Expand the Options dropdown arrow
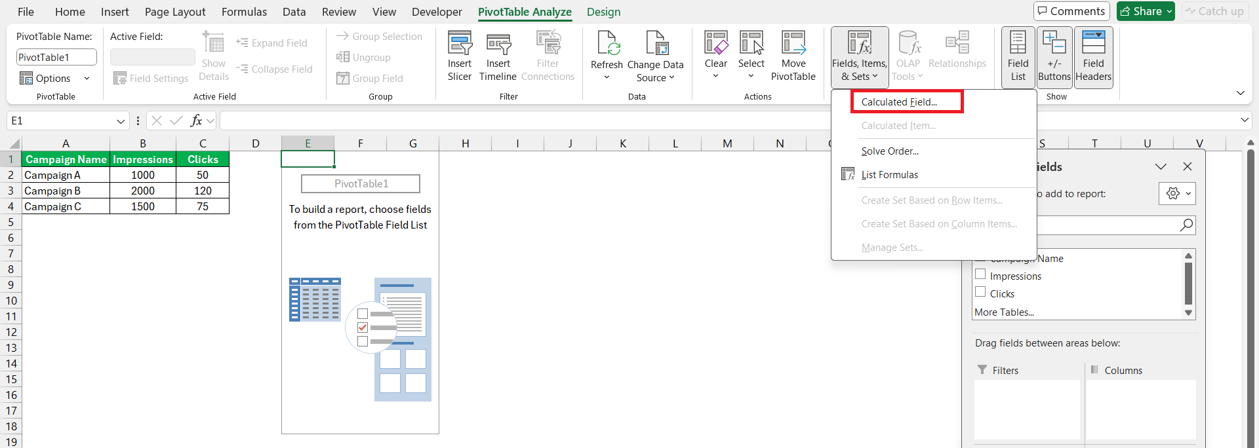Screen dimensions: 1259x448 (x=87, y=78)
